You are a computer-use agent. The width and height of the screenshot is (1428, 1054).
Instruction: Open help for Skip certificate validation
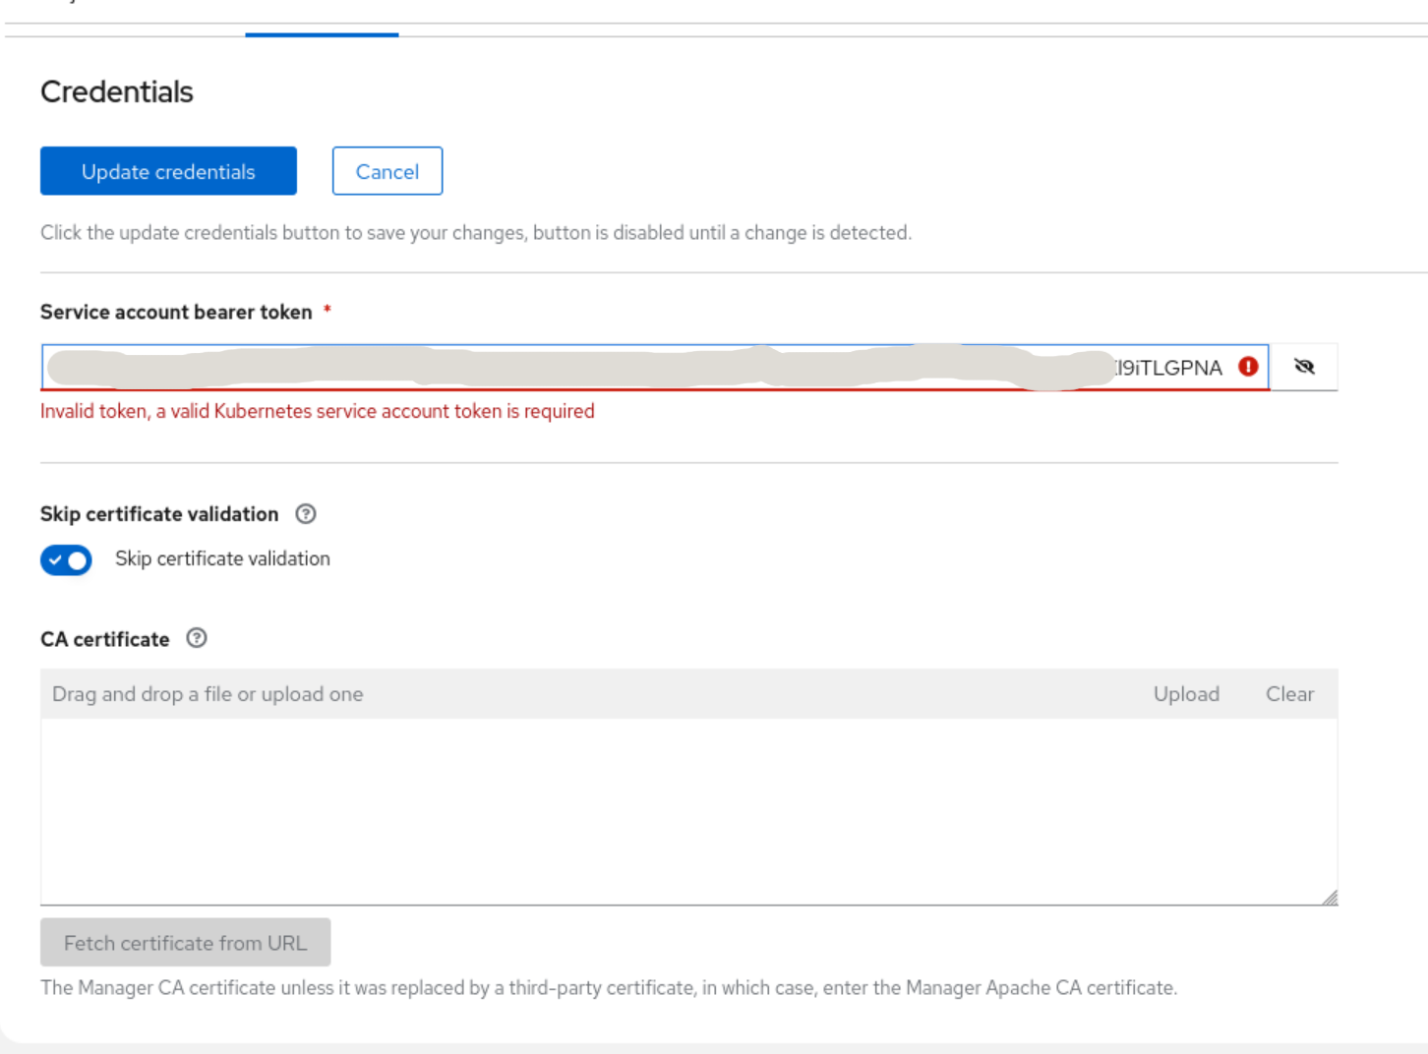(306, 514)
